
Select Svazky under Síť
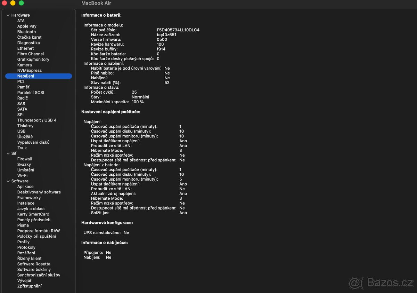[x=24, y=165]
